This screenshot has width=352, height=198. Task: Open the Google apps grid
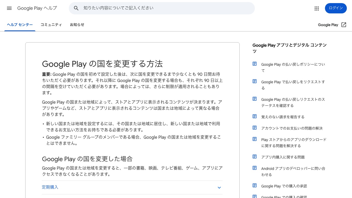click(x=317, y=9)
